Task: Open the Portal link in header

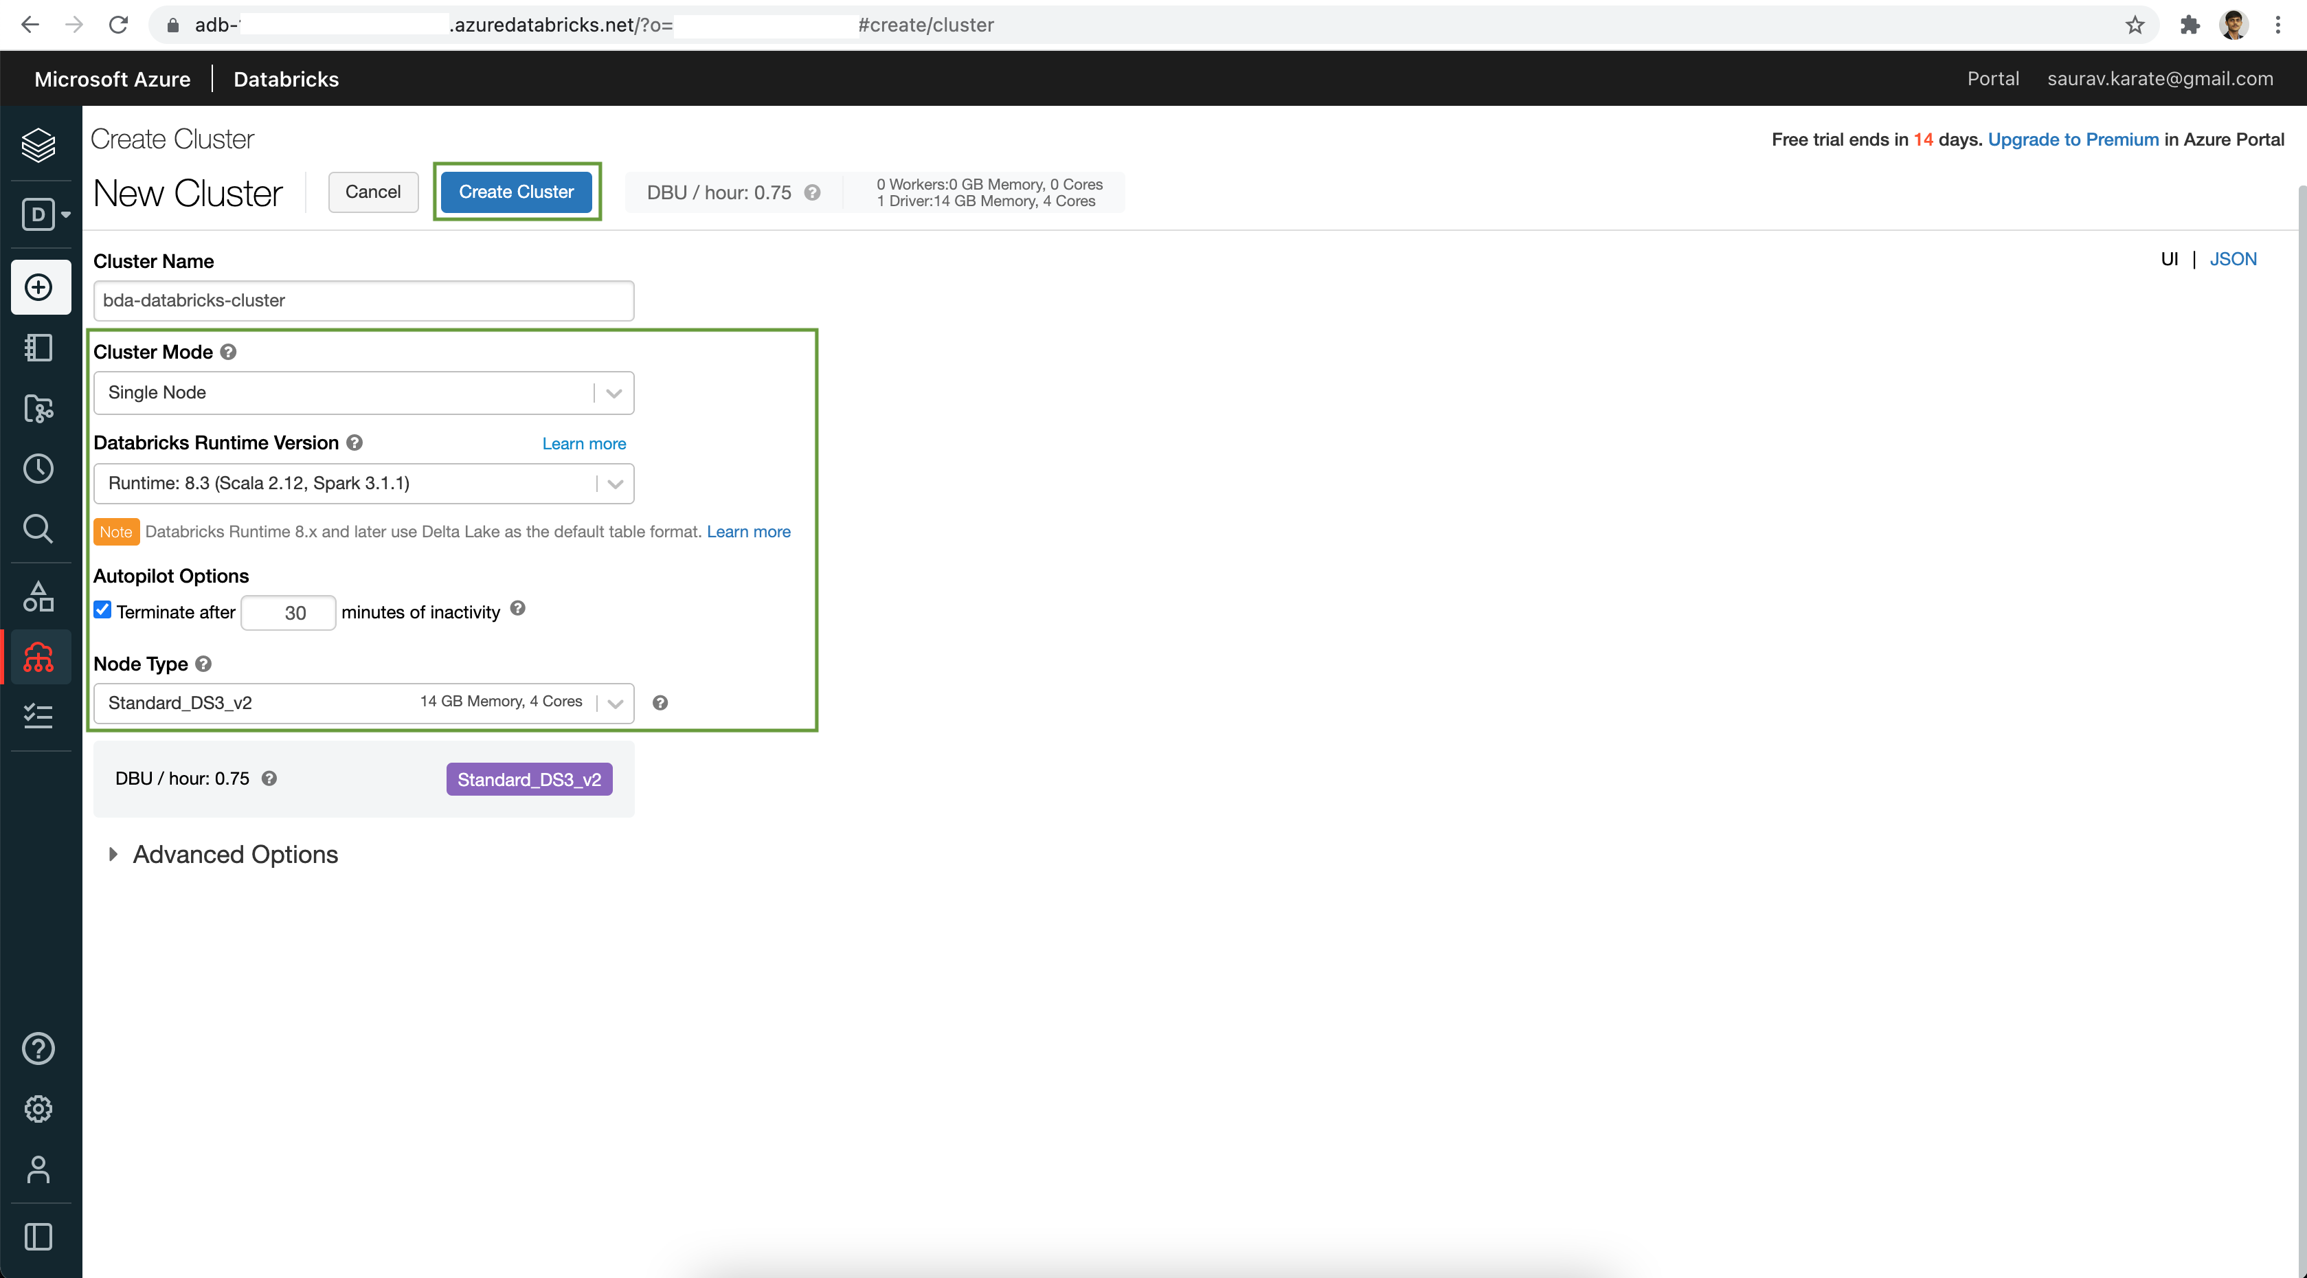Action: (1992, 79)
